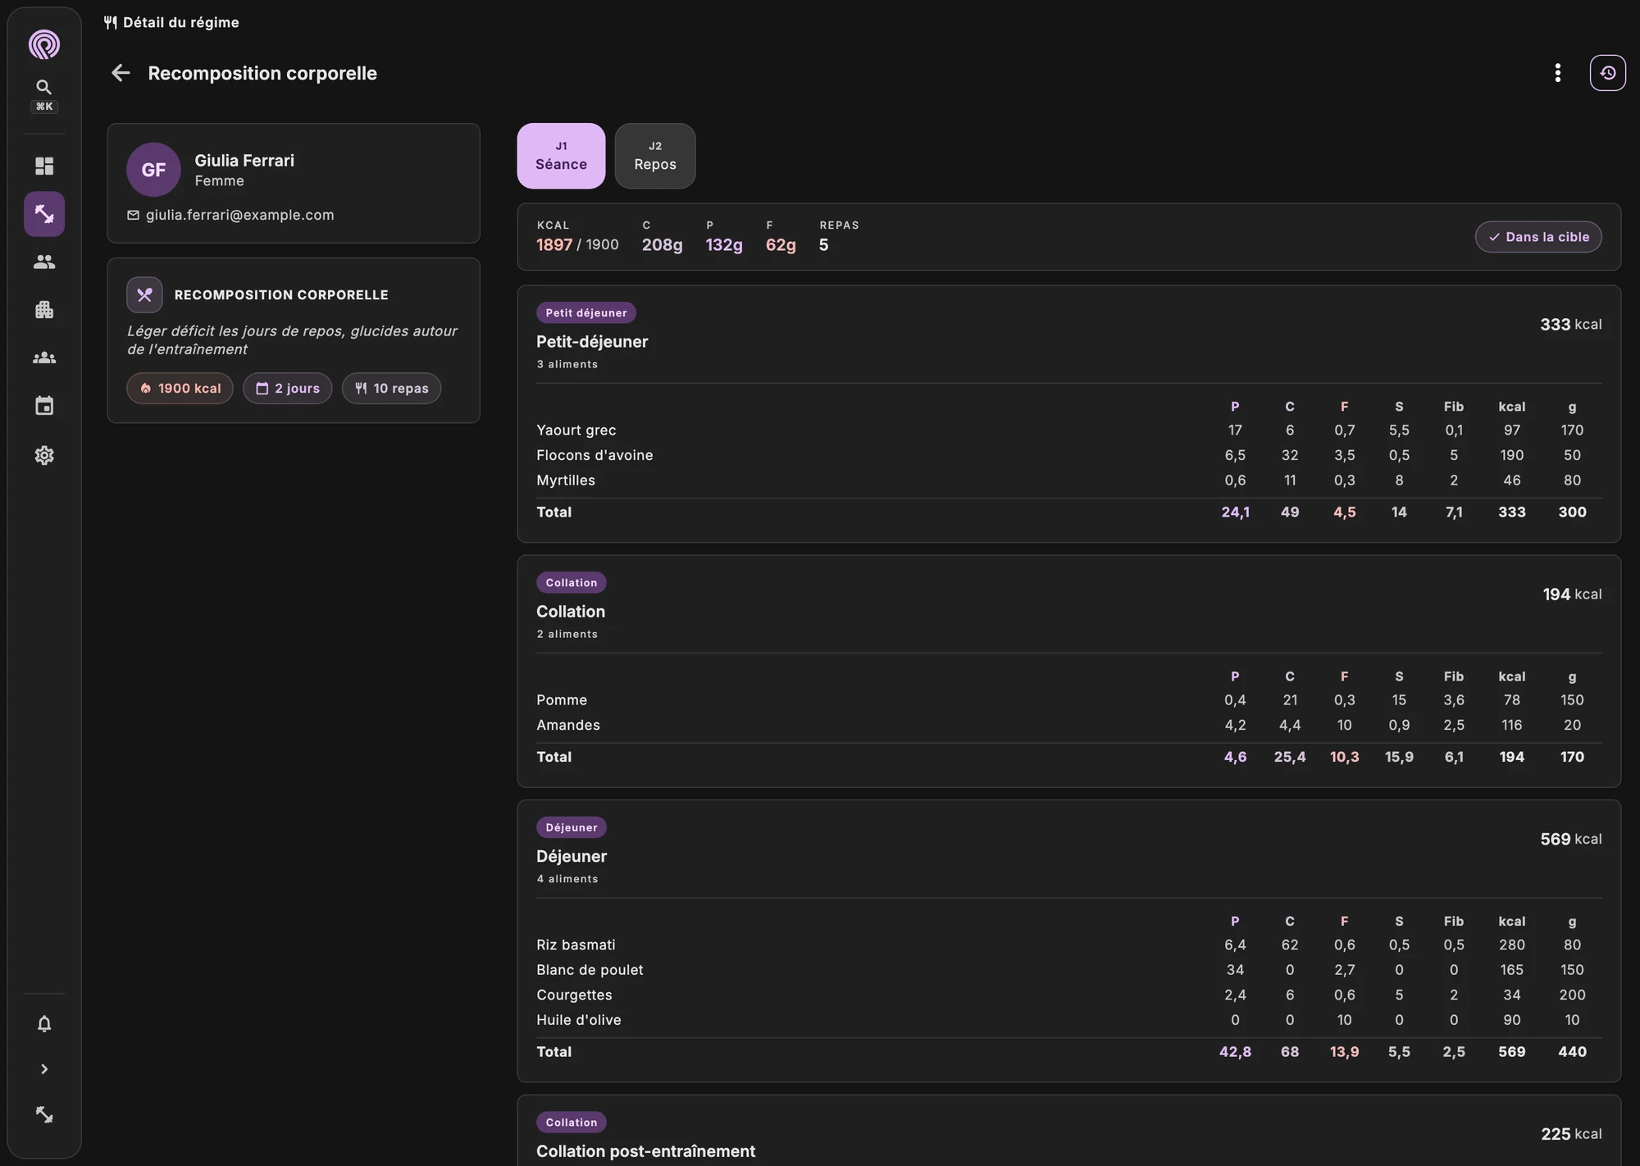This screenshot has width=1640, height=1166.
Task: Open the calendar icon in sidebar
Action: click(x=44, y=406)
